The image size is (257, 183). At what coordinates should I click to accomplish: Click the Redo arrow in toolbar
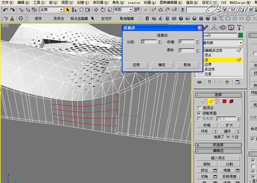click(x=12, y=10)
